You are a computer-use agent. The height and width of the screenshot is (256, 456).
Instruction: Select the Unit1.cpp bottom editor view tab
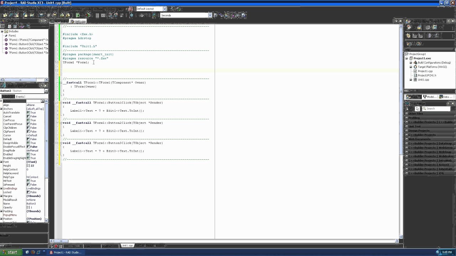click(x=127, y=246)
